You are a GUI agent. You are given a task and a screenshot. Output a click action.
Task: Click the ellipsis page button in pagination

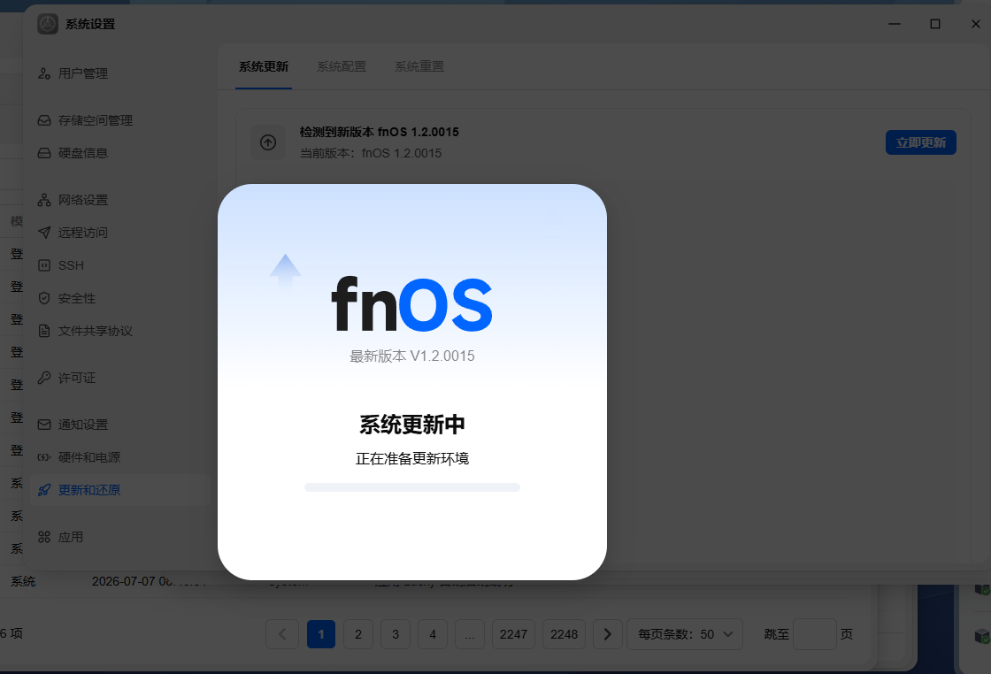tap(470, 634)
